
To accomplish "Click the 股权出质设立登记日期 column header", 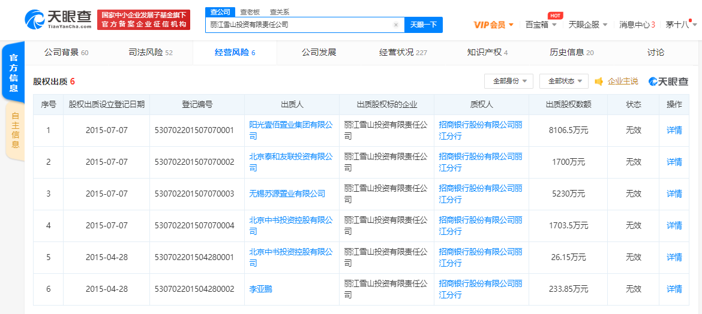I will pyautogui.click(x=107, y=105).
